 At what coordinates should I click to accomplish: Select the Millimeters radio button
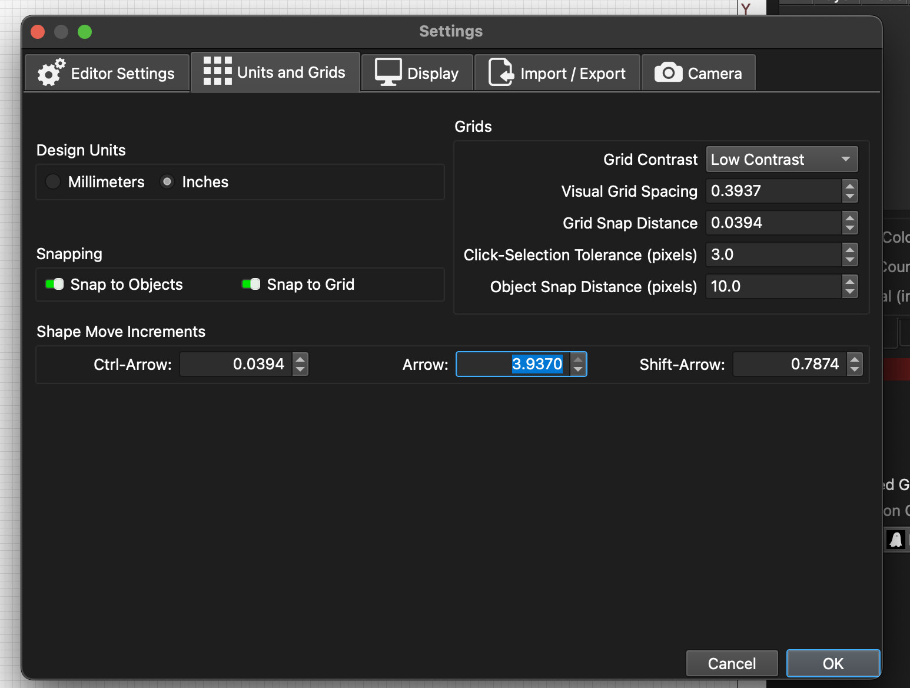coord(53,182)
